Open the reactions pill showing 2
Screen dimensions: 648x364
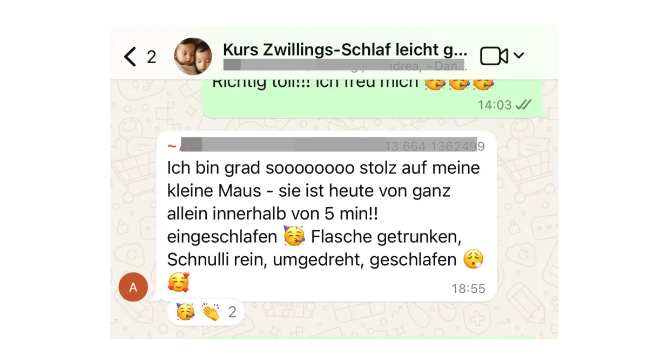coord(206,312)
